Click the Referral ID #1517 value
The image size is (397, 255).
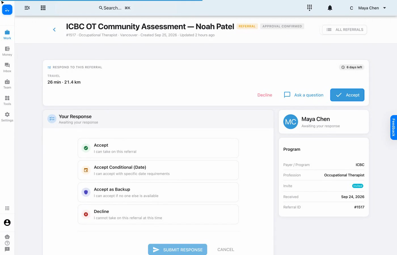click(x=359, y=207)
